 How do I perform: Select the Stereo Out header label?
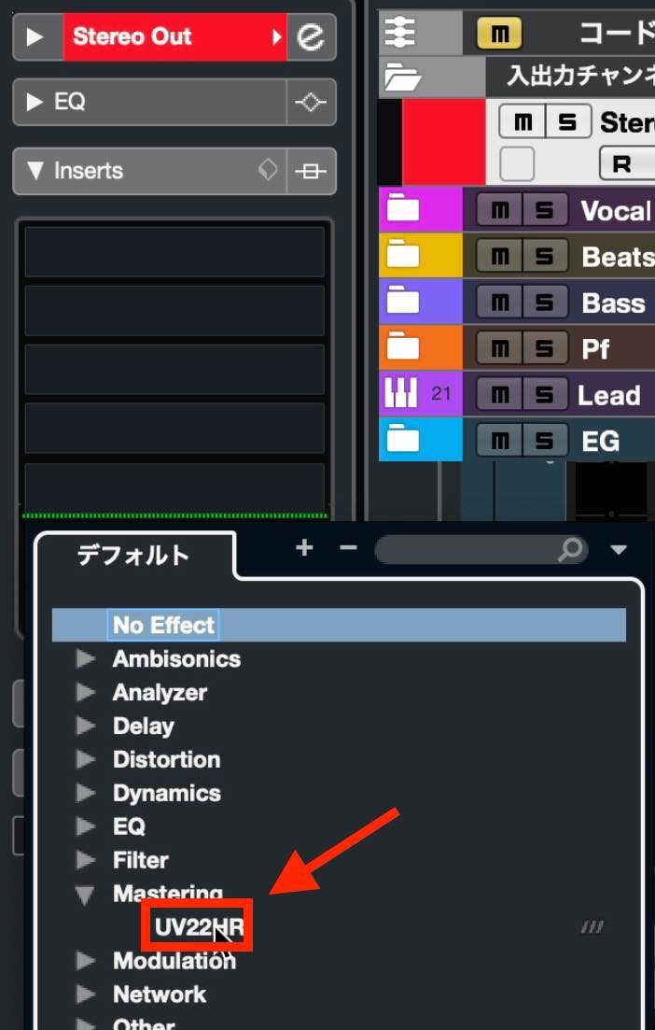point(132,36)
